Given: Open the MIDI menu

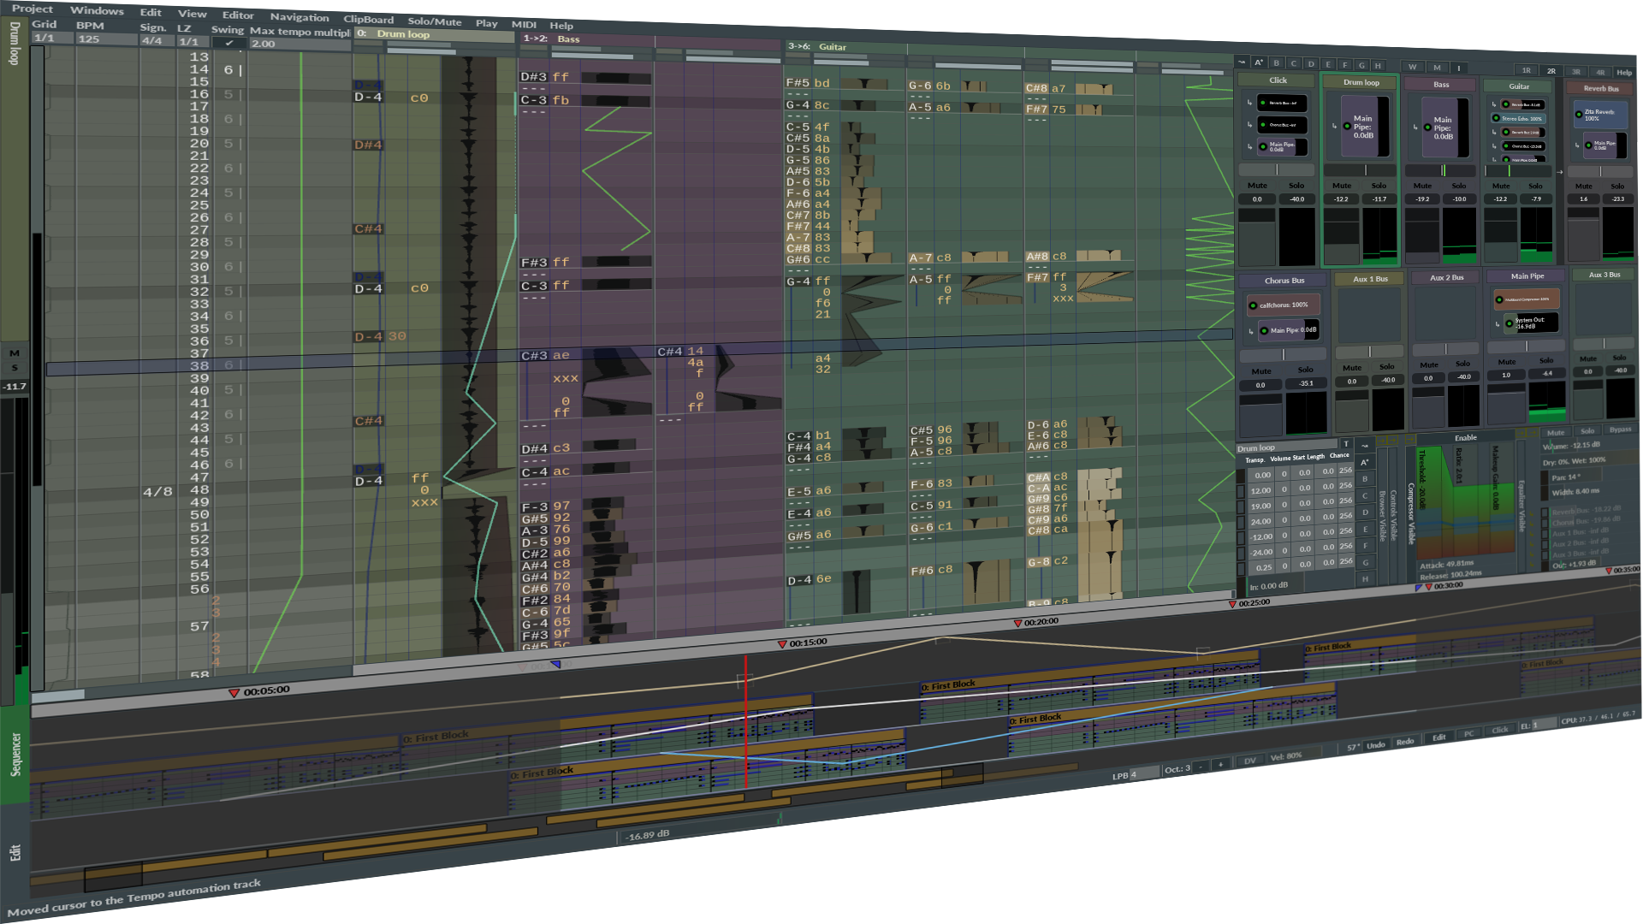Looking at the screenshot, I should 524,24.
